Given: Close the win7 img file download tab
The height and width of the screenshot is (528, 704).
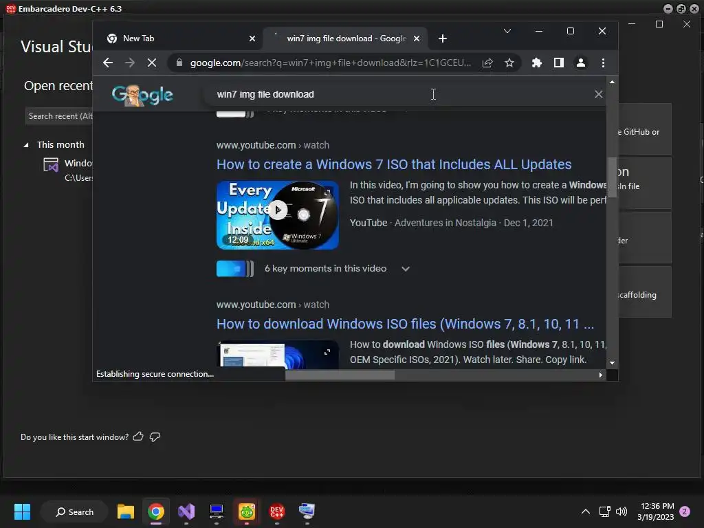Looking at the screenshot, I should [417, 38].
